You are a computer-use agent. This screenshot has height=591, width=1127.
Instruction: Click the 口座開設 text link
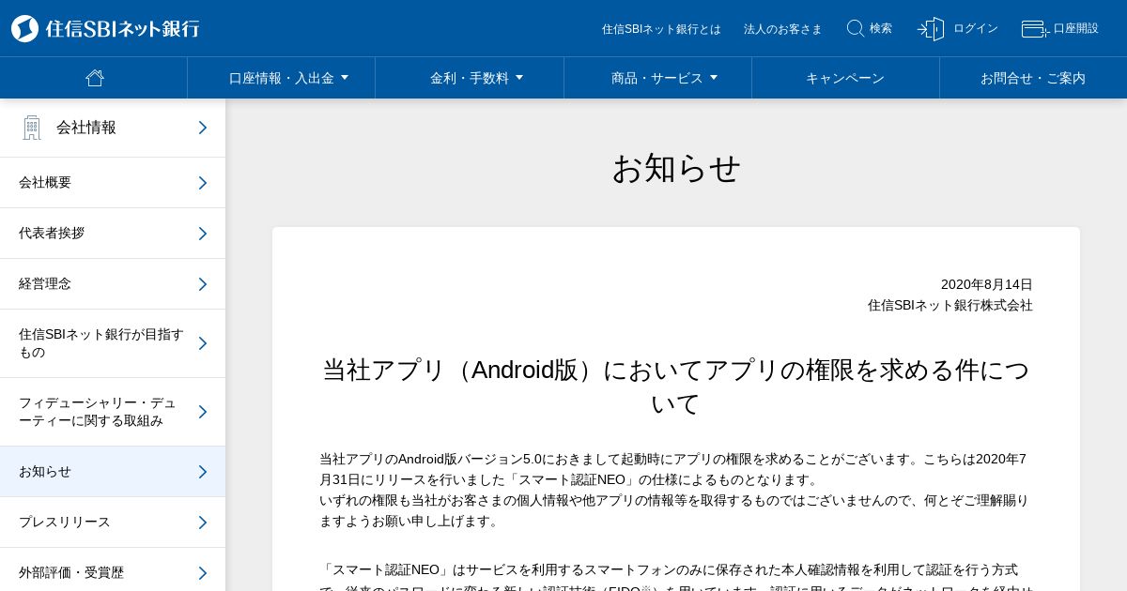1076,28
